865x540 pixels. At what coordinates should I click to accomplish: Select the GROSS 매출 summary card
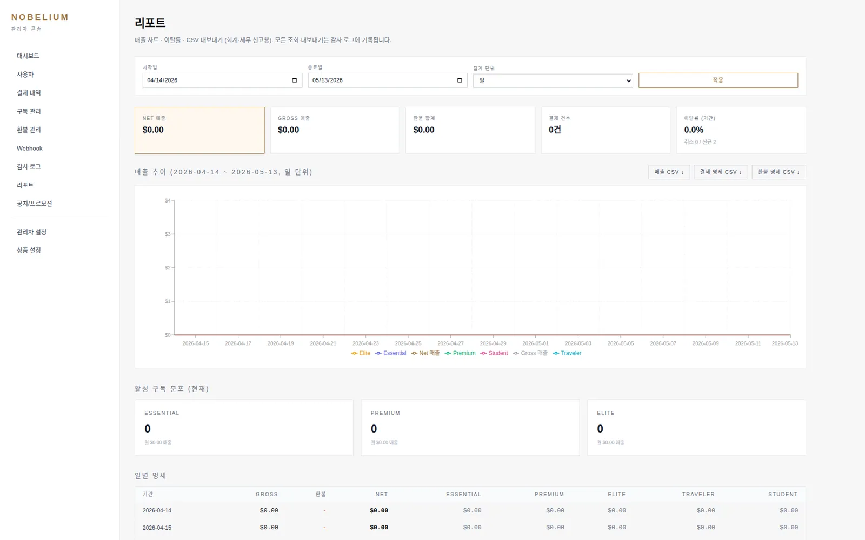pyautogui.click(x=335, y=130)
